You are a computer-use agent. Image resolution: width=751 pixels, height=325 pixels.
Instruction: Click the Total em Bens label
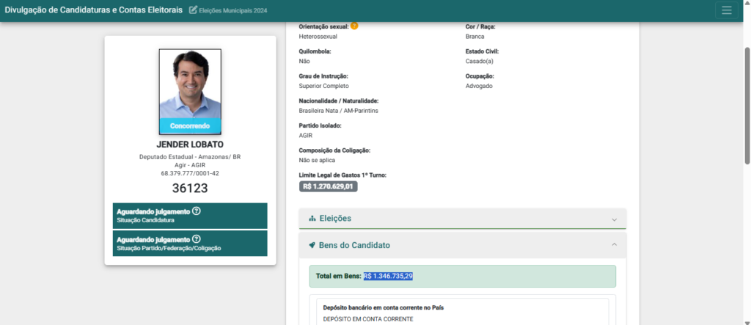[x=339, y=277]
